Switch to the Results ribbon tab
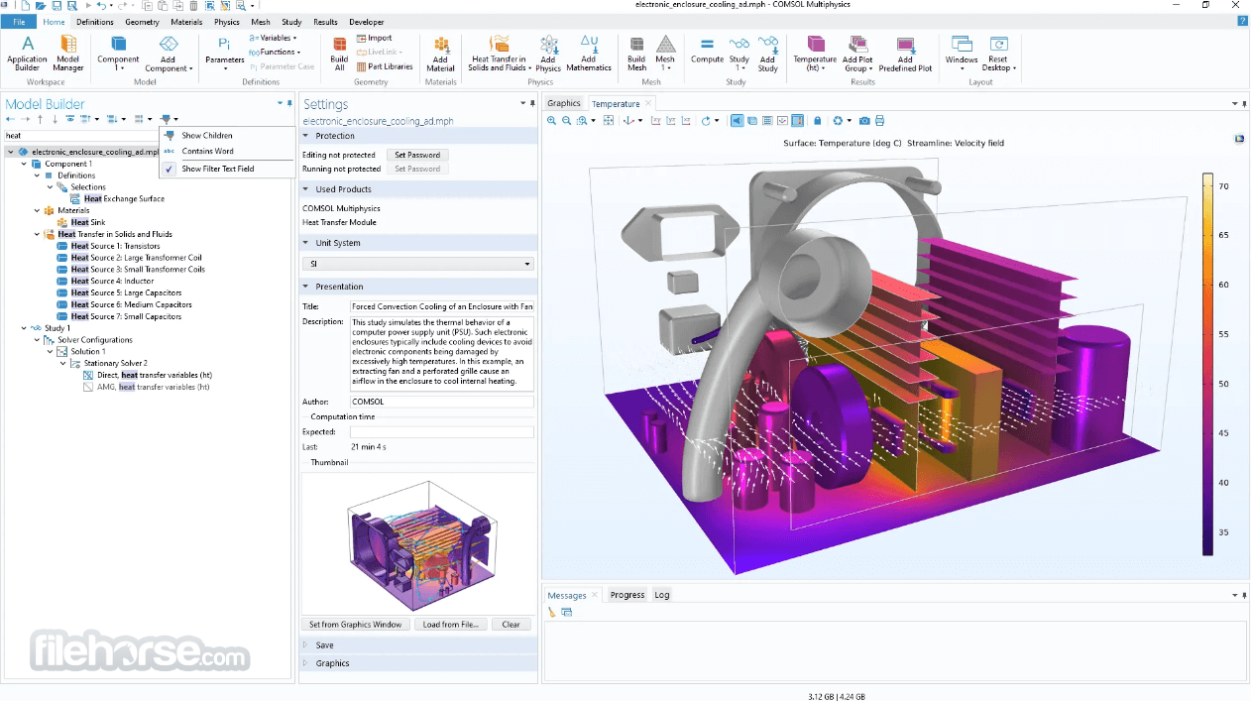 (x=325, y=22)
